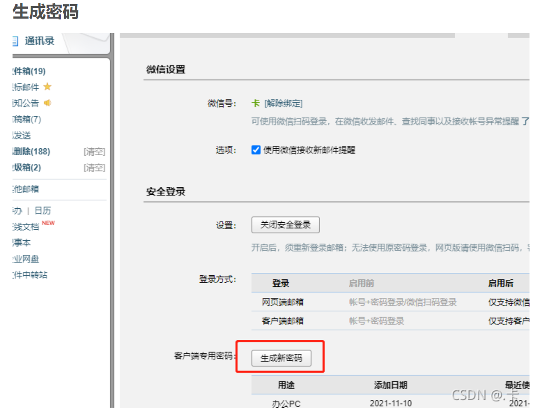The image size is (536, 417).
Task: Click the 登录 column header in login table
Action: (x=281, y=283)
